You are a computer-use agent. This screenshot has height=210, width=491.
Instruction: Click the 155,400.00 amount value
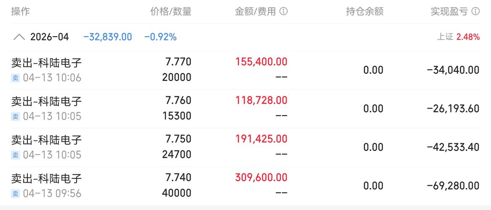[262, 62]
